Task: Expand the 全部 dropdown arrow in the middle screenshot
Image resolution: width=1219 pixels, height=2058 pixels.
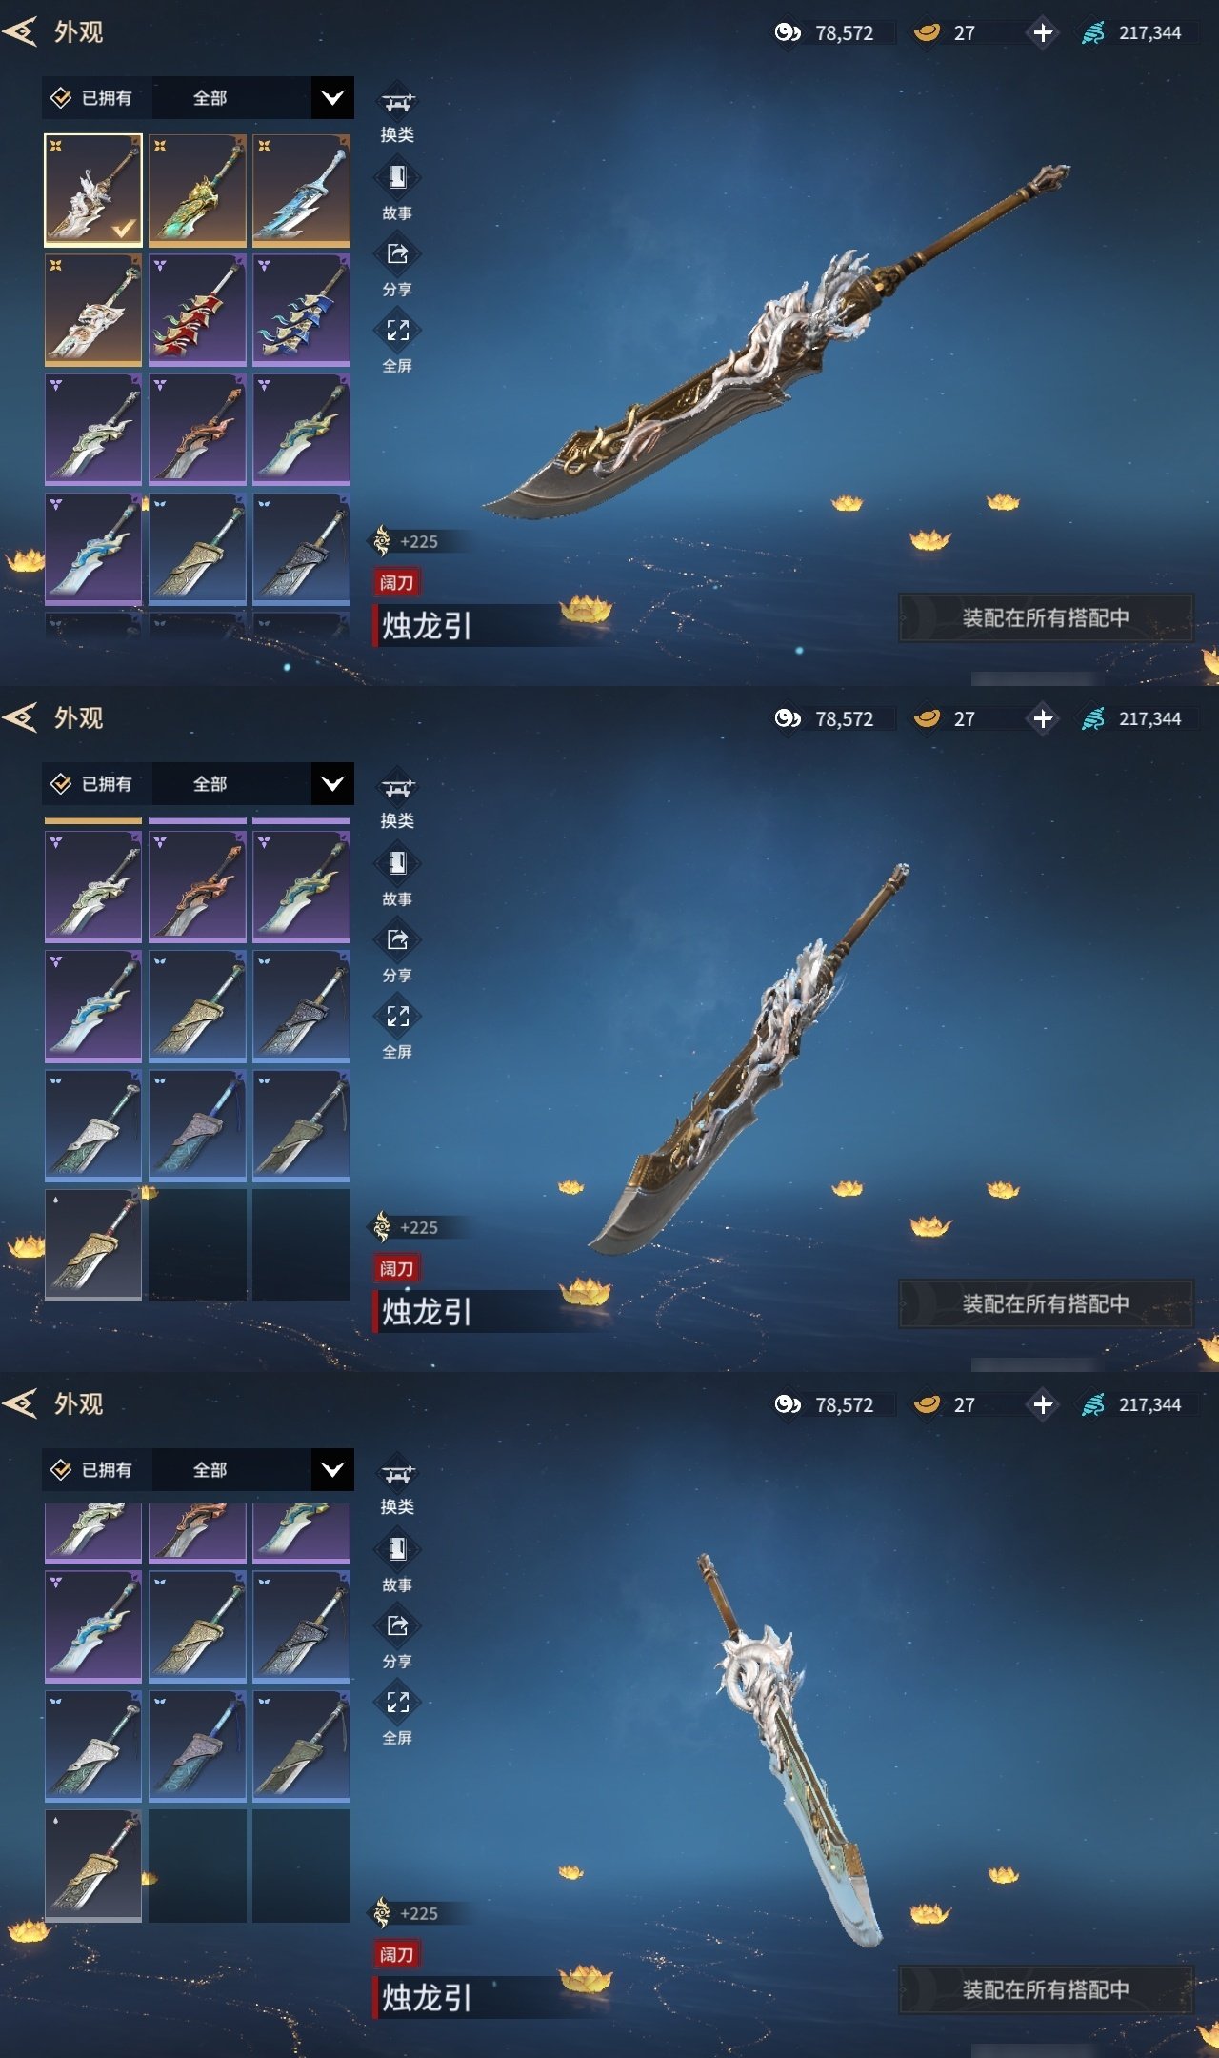Action: click(332, 783)
